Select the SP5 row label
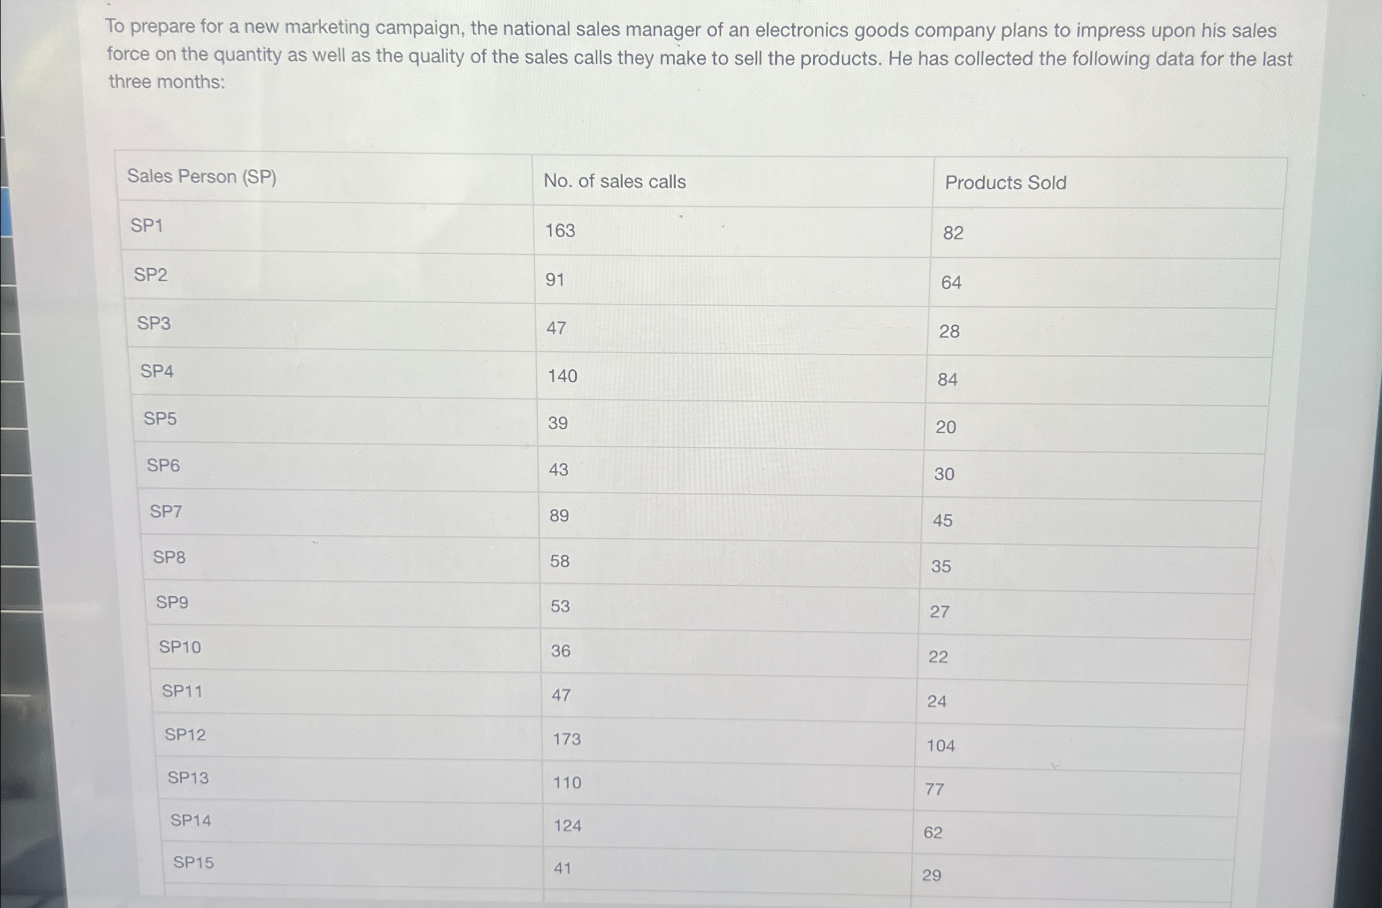The image size is (1382, 908). [x=160, y=418]
